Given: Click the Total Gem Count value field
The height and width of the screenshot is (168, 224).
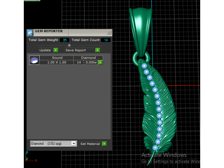Looking at the screenshot, I should [106, 40].
